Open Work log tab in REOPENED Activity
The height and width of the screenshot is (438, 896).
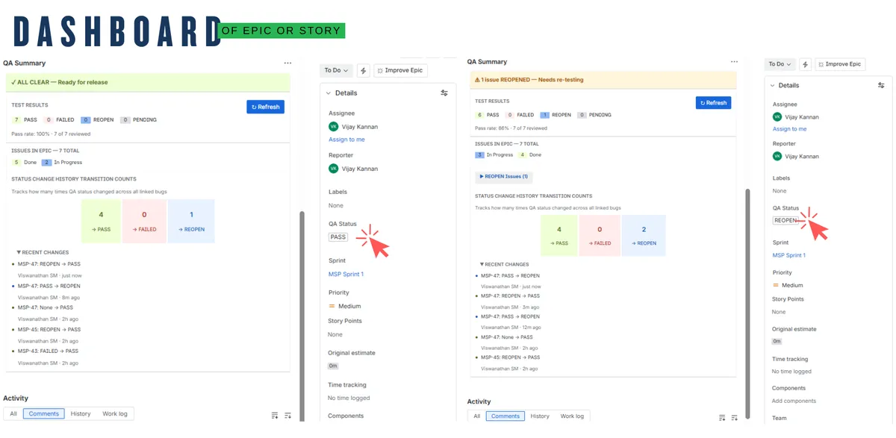tap(573, 416)
